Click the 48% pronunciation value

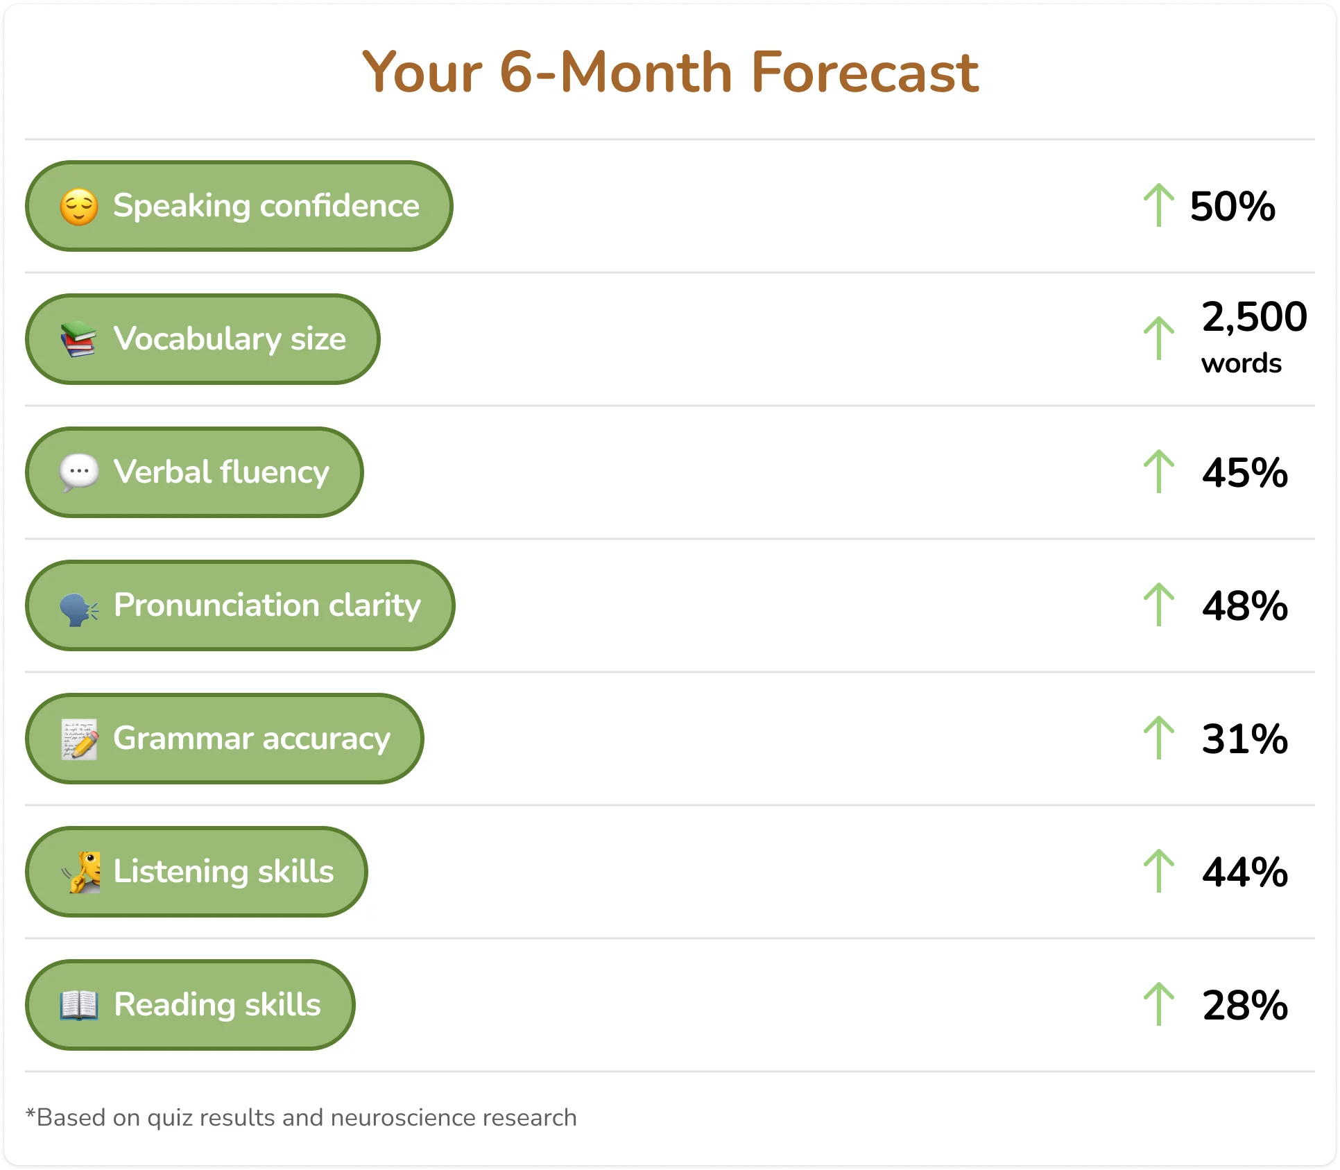coord(1245,606)
